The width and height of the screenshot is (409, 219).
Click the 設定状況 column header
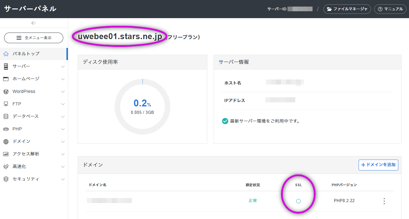(253, 185)
